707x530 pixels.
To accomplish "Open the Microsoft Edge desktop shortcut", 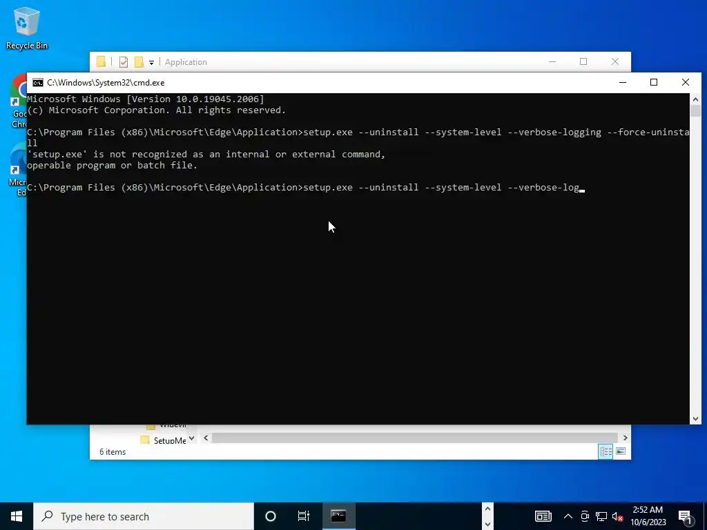I will click(18, 169).
